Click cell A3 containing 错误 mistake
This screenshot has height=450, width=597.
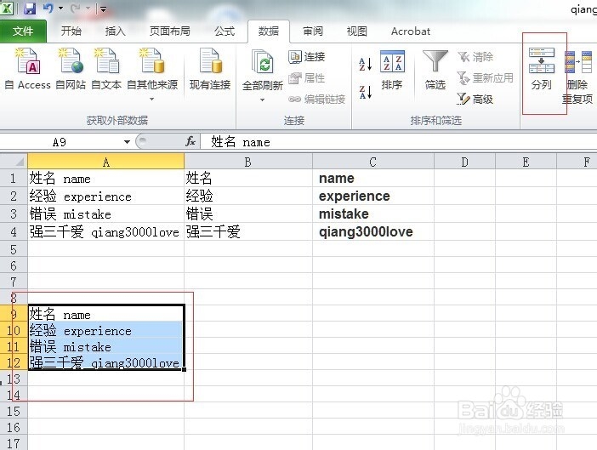click(105, 214)
